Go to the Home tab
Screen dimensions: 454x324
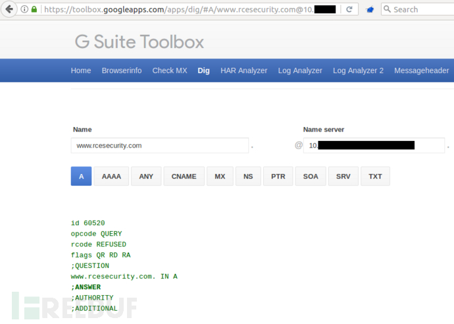coord(81,70)
